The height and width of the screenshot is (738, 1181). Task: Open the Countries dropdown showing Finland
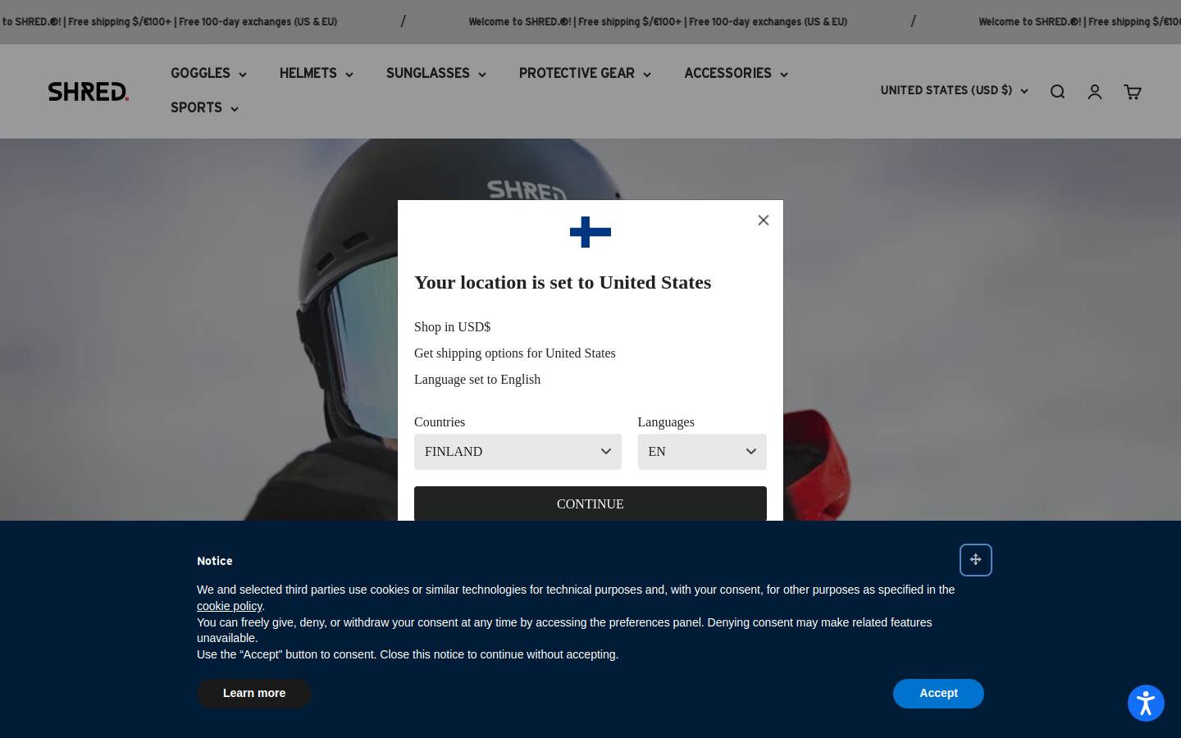tap(518, 452)
